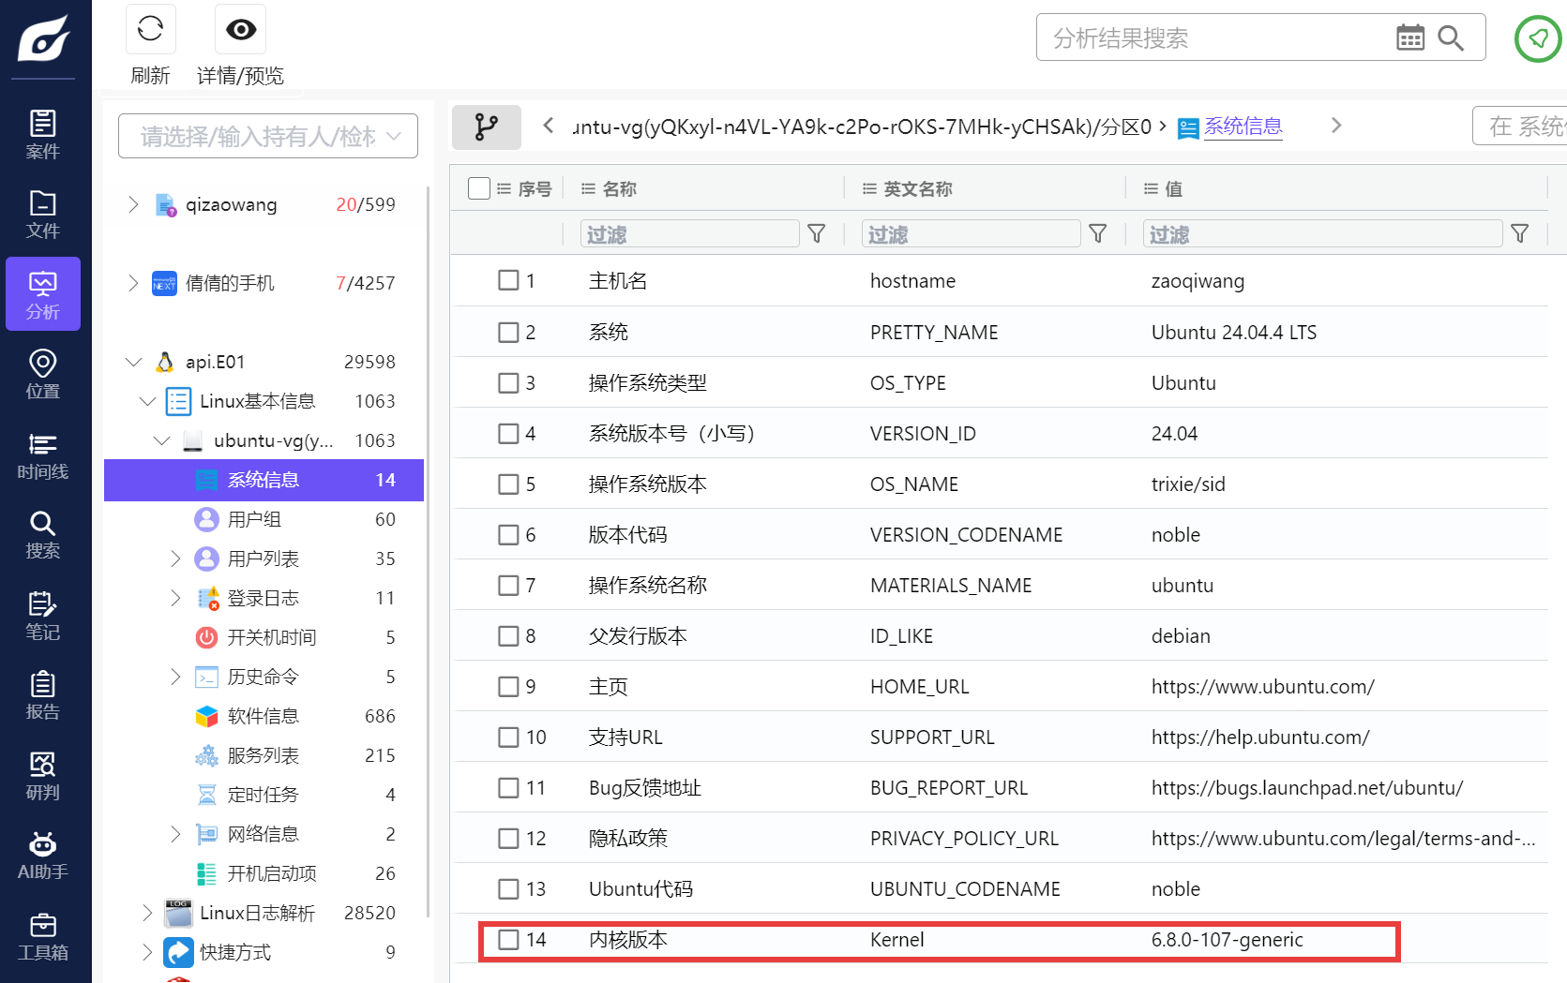
Task: Click the green circular shield icon
Action: (x=1538, y=38)
